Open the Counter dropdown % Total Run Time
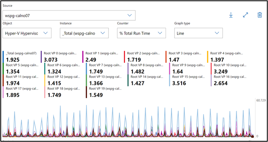The image size is (268, 142). coord(142,33)
